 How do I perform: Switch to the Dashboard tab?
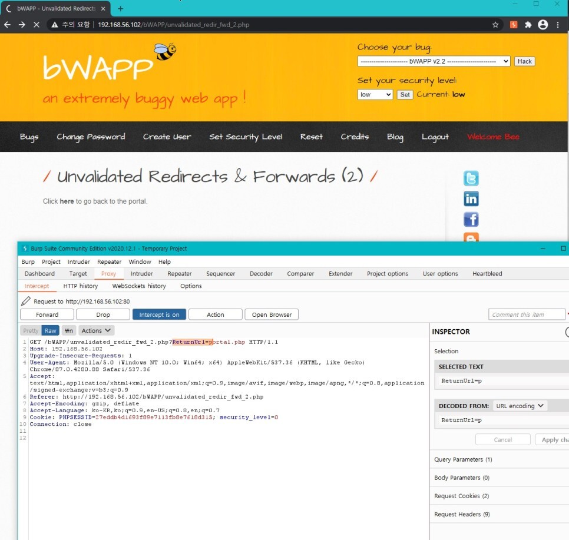tap(39, 274)
